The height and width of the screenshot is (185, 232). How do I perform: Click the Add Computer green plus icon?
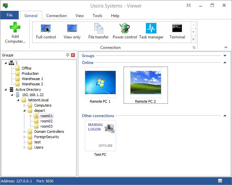click(15, 27)
